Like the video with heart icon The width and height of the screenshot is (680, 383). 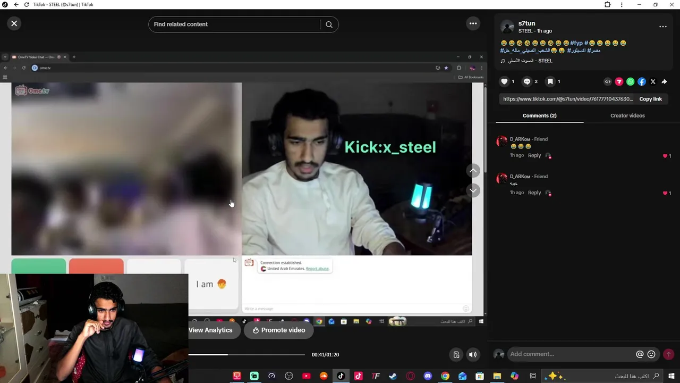click(x=505, y=81)
